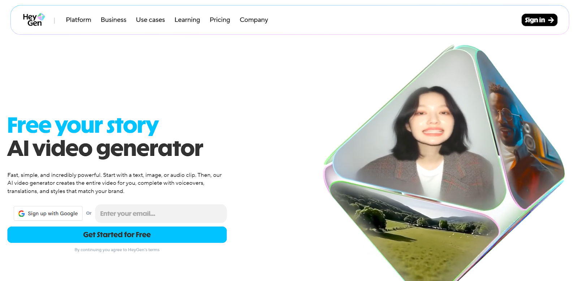Go to the Pricing page

coord(220,20)
